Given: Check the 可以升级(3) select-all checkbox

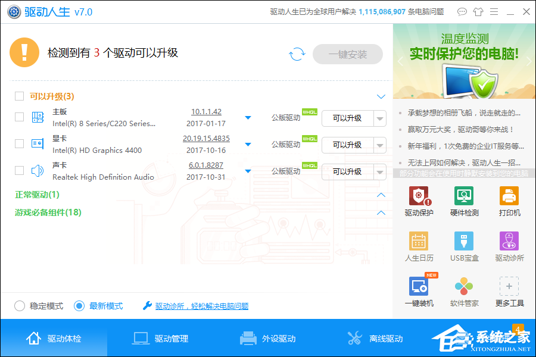Looking at the screenshot, I should pos(18,96).
